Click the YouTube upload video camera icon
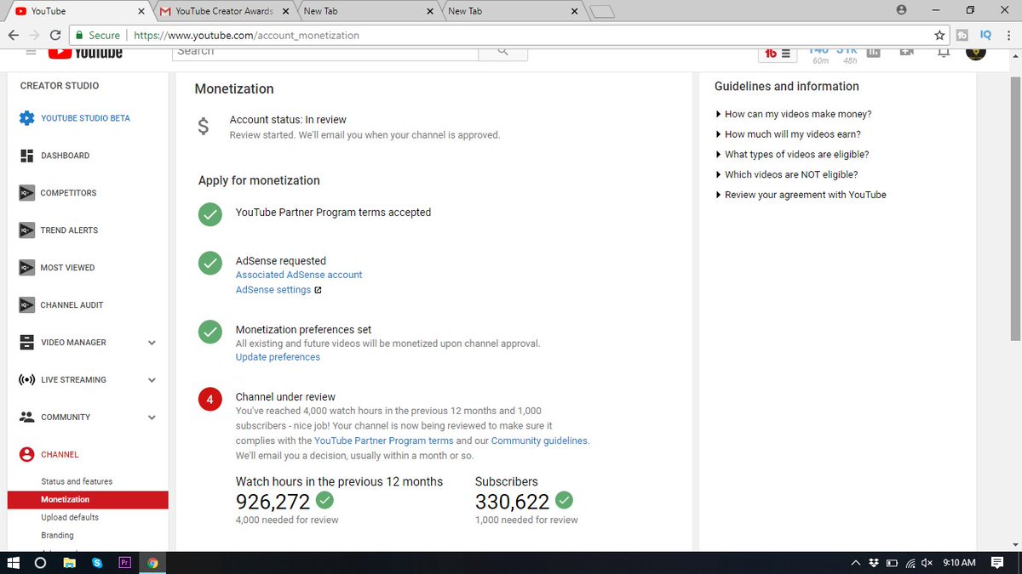Viewport: 1022px width, 574px height. pos(906,52)
